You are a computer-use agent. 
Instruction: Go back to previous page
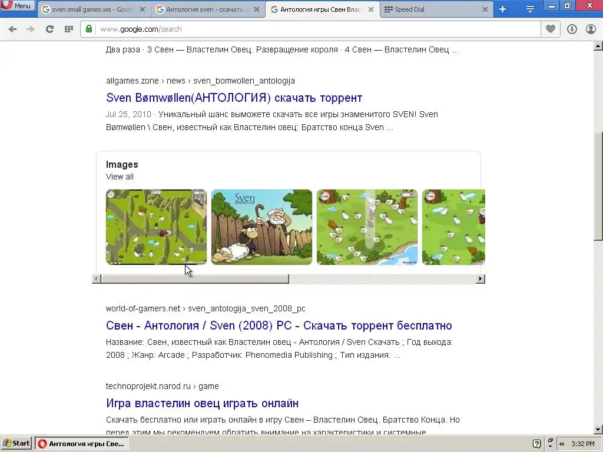coord(12,29)
